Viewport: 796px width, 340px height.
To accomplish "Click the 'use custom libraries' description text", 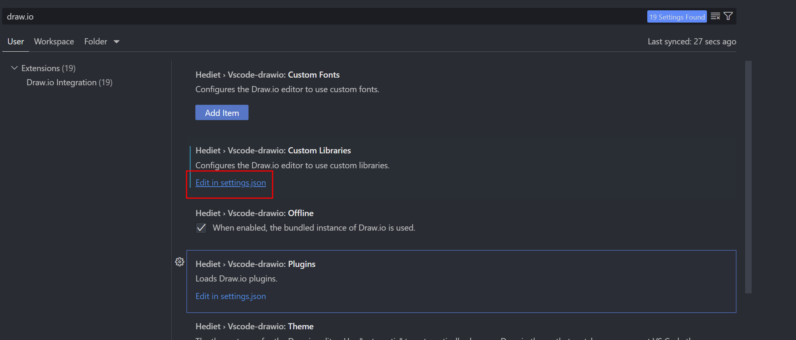I will point(292,166).
